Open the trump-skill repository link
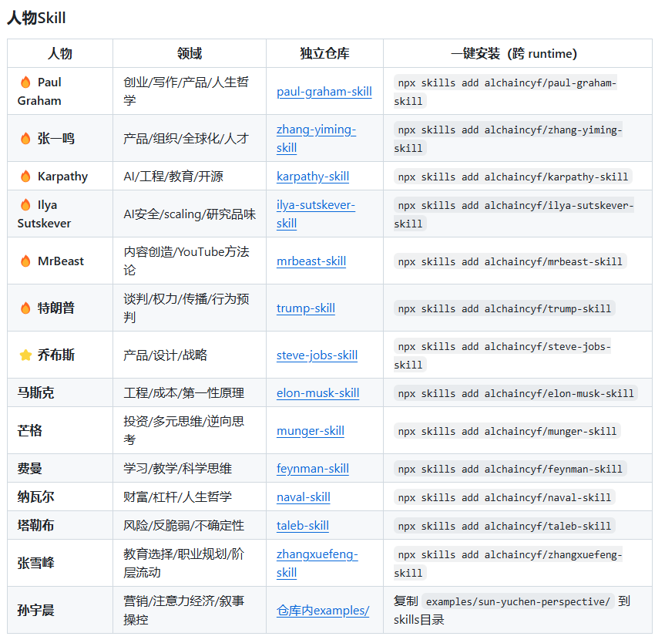This screenshot has width=665, height=643. click(x=306, y=308)
